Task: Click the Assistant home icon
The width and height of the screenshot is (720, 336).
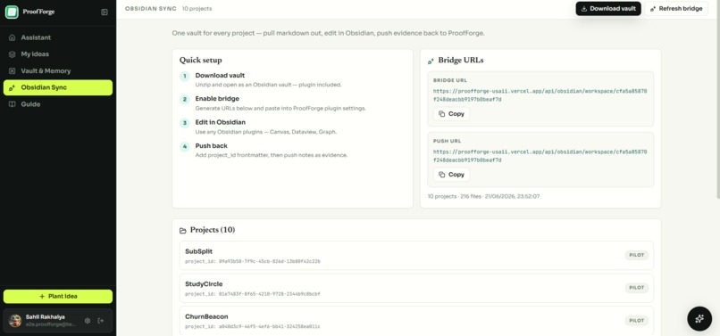Action: click(x=13, y=37)
